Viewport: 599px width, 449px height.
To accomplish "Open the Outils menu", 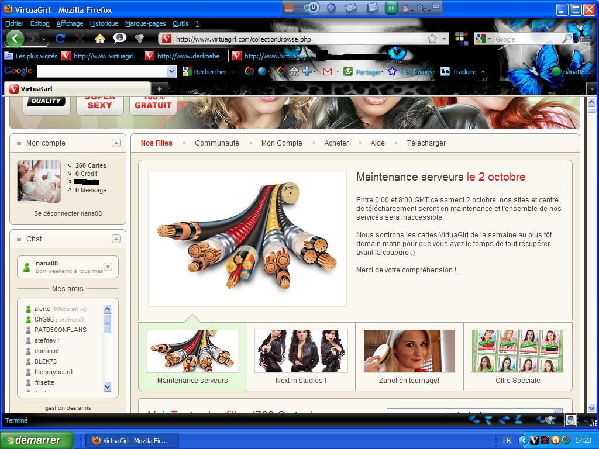I will point(180,23).
